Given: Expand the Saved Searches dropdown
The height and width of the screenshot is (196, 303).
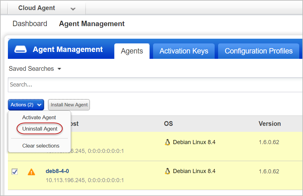Looking at the screenshot, I should click(x=35, y=69).
